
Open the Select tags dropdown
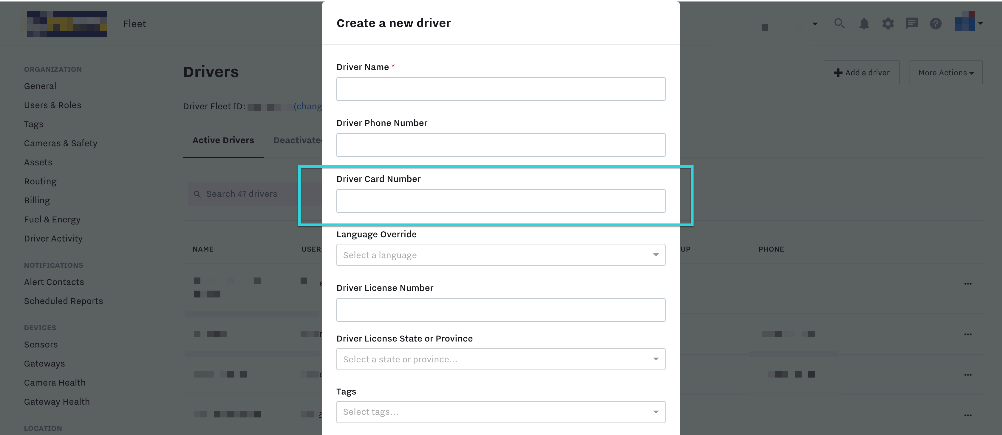point(501,412)
